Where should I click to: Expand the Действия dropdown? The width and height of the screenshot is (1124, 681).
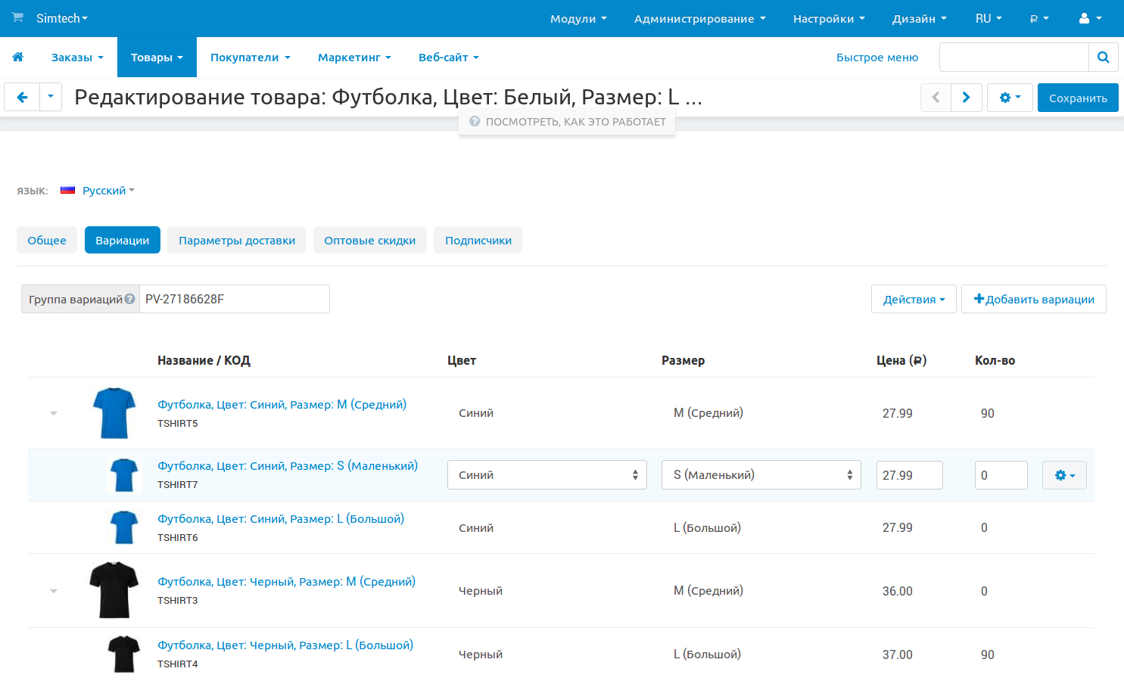913,299
